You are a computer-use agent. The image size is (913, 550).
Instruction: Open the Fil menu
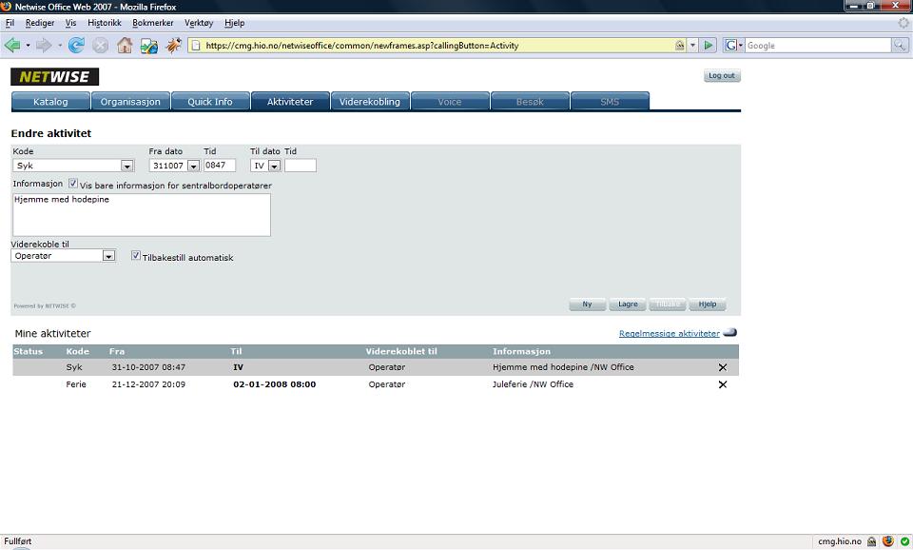(x=10, y=23)
